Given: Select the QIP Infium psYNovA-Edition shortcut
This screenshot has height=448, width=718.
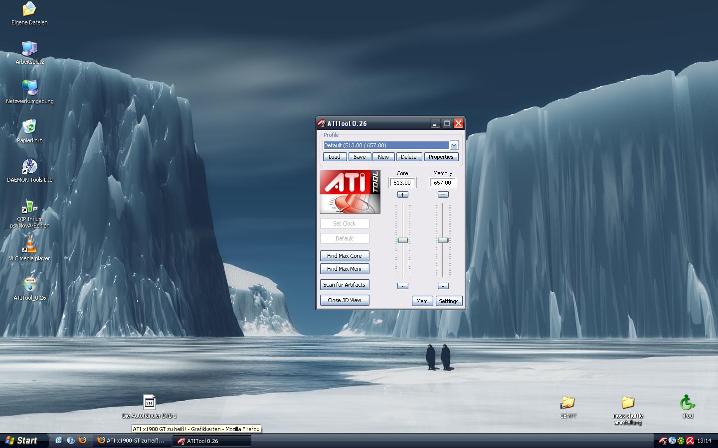Looking at the screenshot, I should 29,213.
